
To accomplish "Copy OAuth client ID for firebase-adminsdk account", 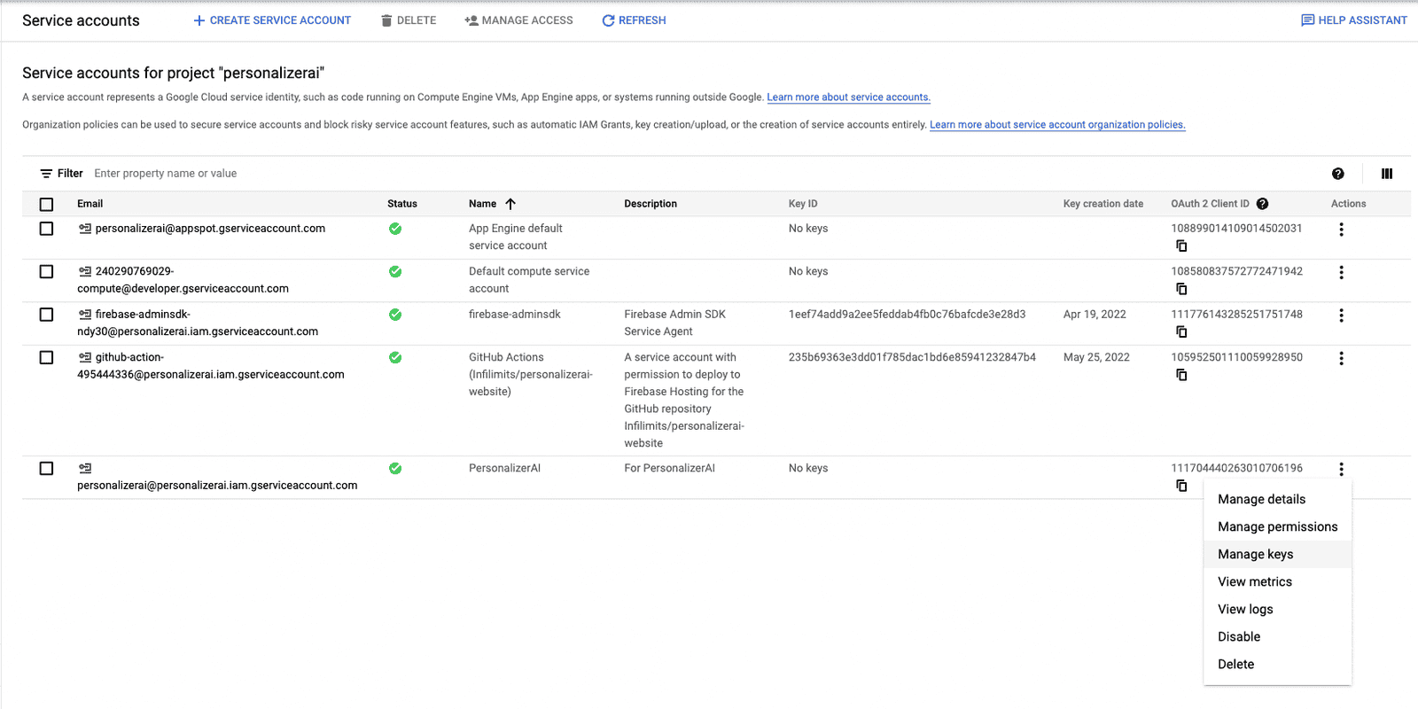I will coord(1181,331).
